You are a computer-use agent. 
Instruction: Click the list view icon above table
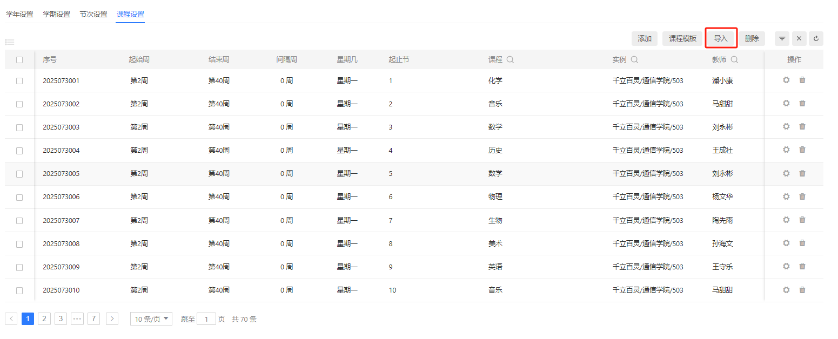(10, 42)
